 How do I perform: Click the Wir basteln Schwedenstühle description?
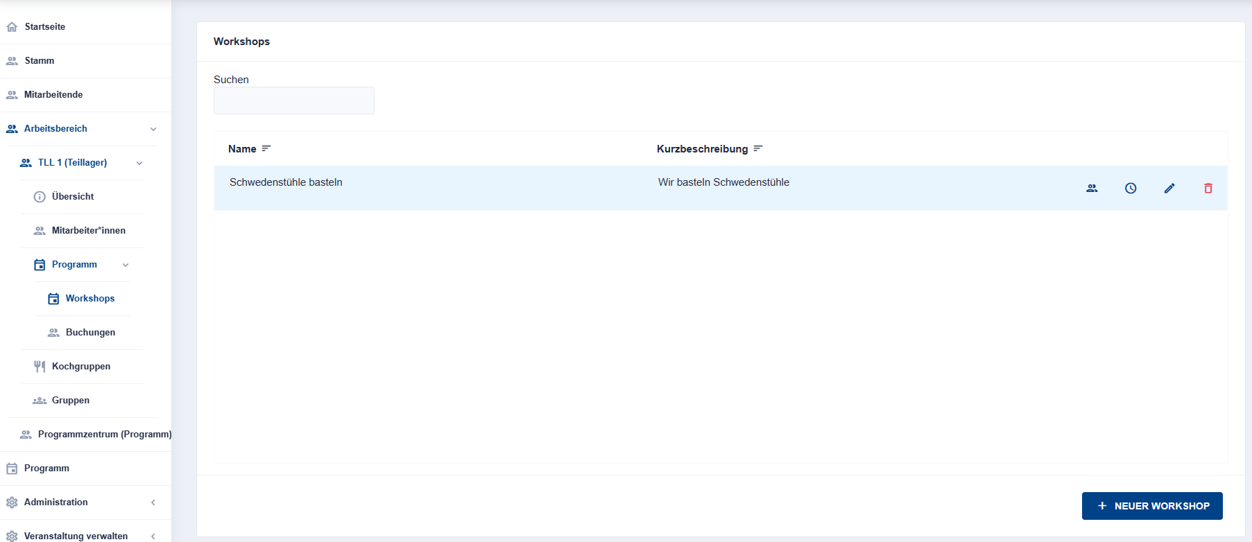click(x=723, y=182)
